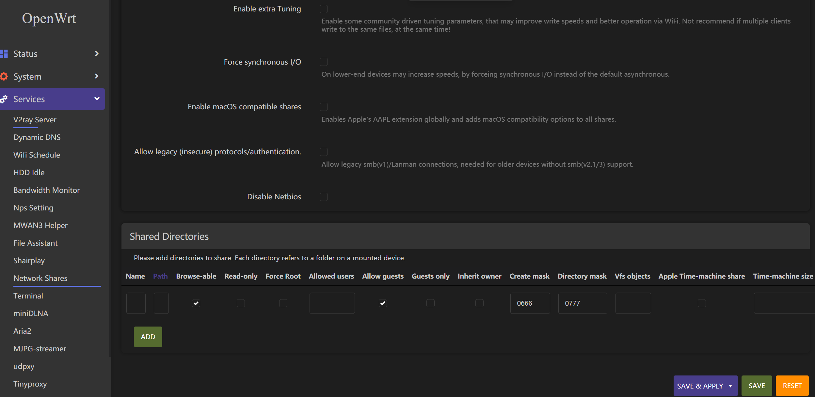Screen dimensions: 815x397
Task: Click the orange RESET button
Action: pyautogui.click(x=792, y=386)
